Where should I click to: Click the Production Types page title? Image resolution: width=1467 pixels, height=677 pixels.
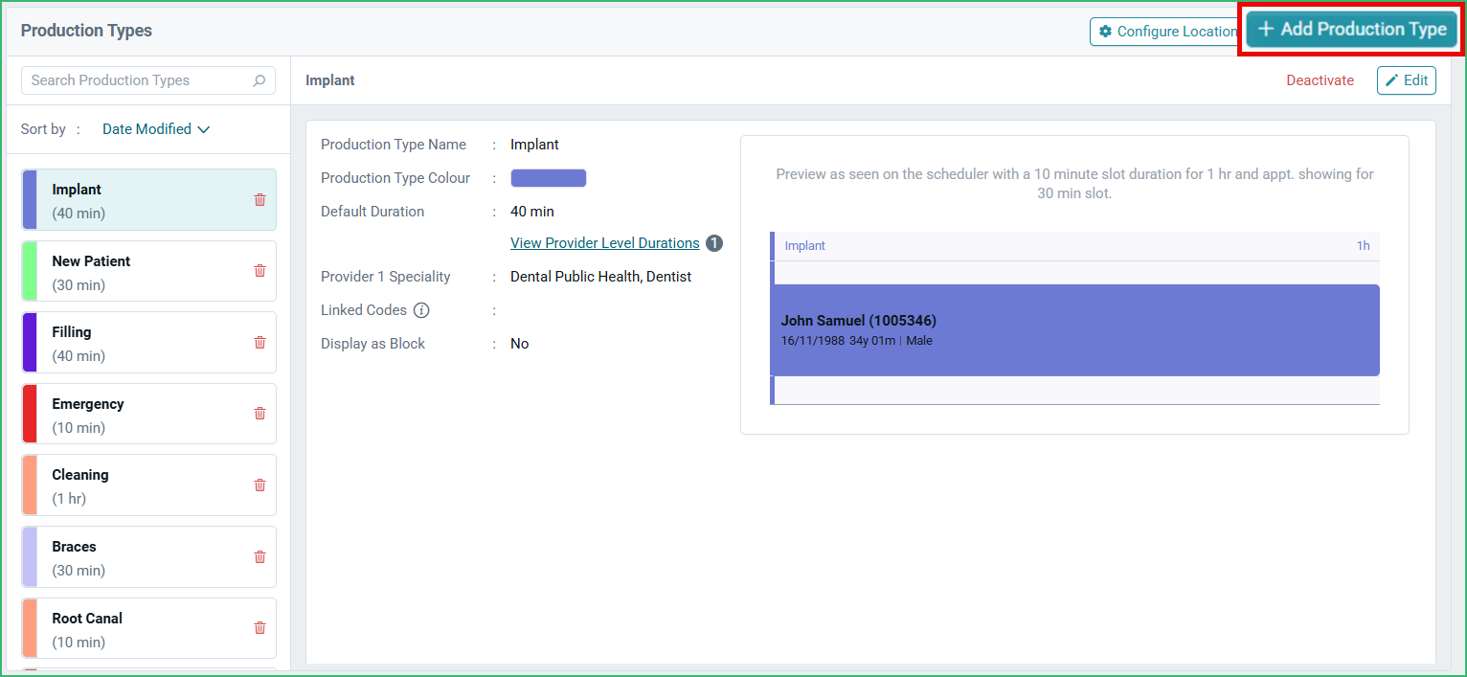coord(86,31)
